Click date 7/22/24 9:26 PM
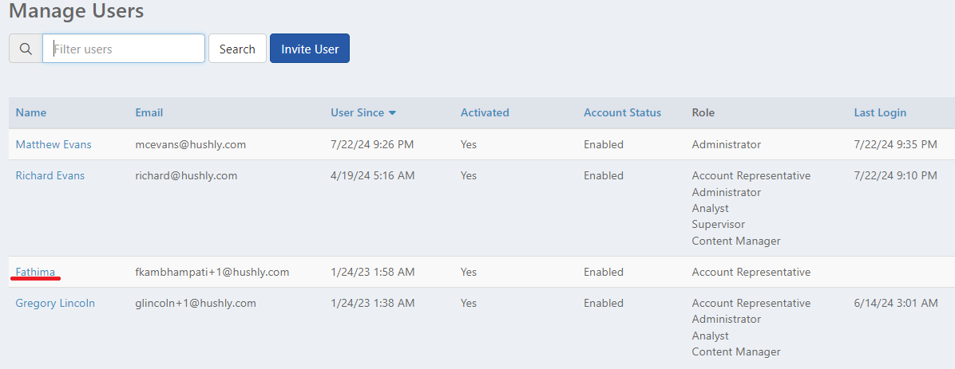The height and width of the screenshot is (369, 955). [x=373, y=145]
